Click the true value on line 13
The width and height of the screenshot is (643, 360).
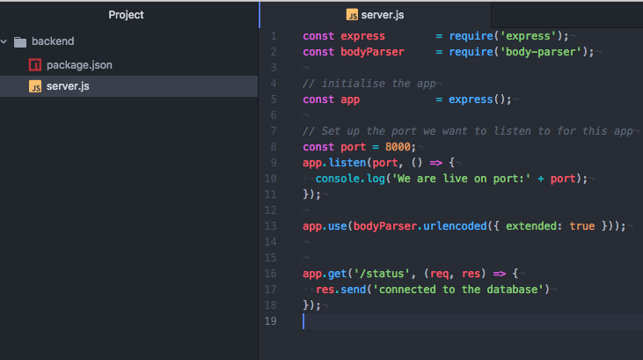coord(582,226)
